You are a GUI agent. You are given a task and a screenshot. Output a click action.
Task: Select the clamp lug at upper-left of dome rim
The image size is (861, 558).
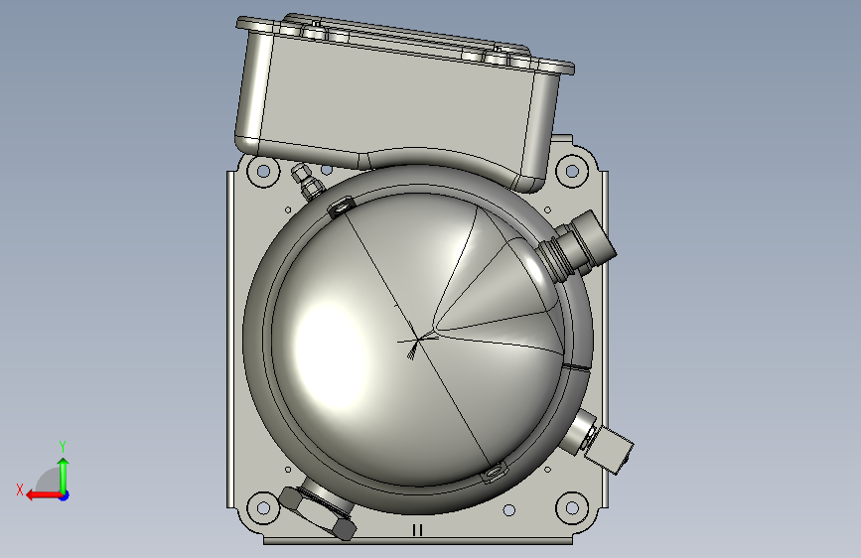pyautogui.click(x=341, y=208)
